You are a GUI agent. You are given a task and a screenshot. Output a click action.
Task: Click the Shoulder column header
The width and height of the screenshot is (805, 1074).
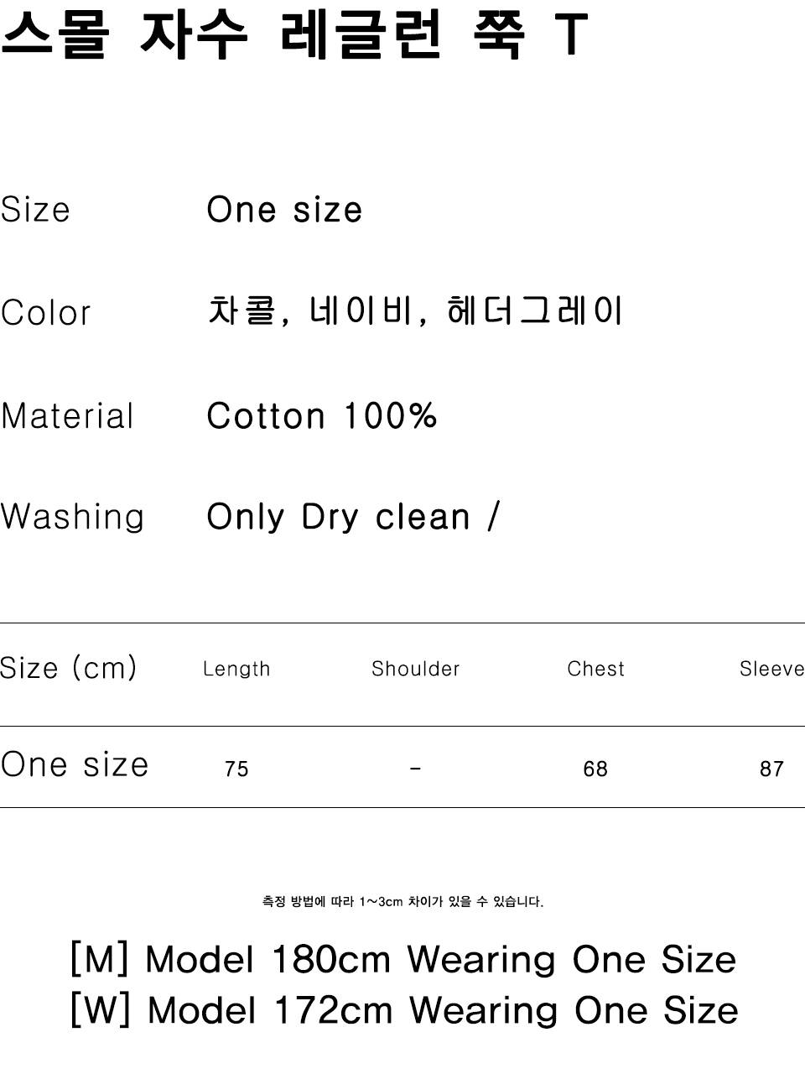tap(416, 669)
